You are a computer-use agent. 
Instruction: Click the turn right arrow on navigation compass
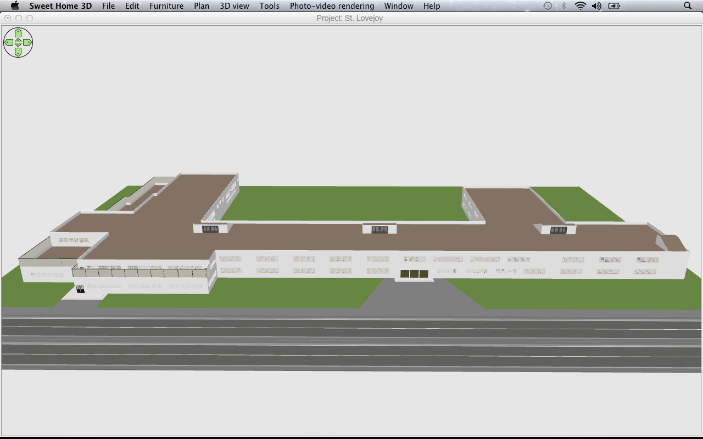click(27, 42)
